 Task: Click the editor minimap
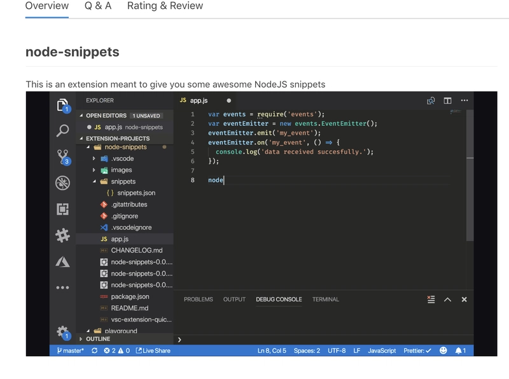[x=456, y=112]
